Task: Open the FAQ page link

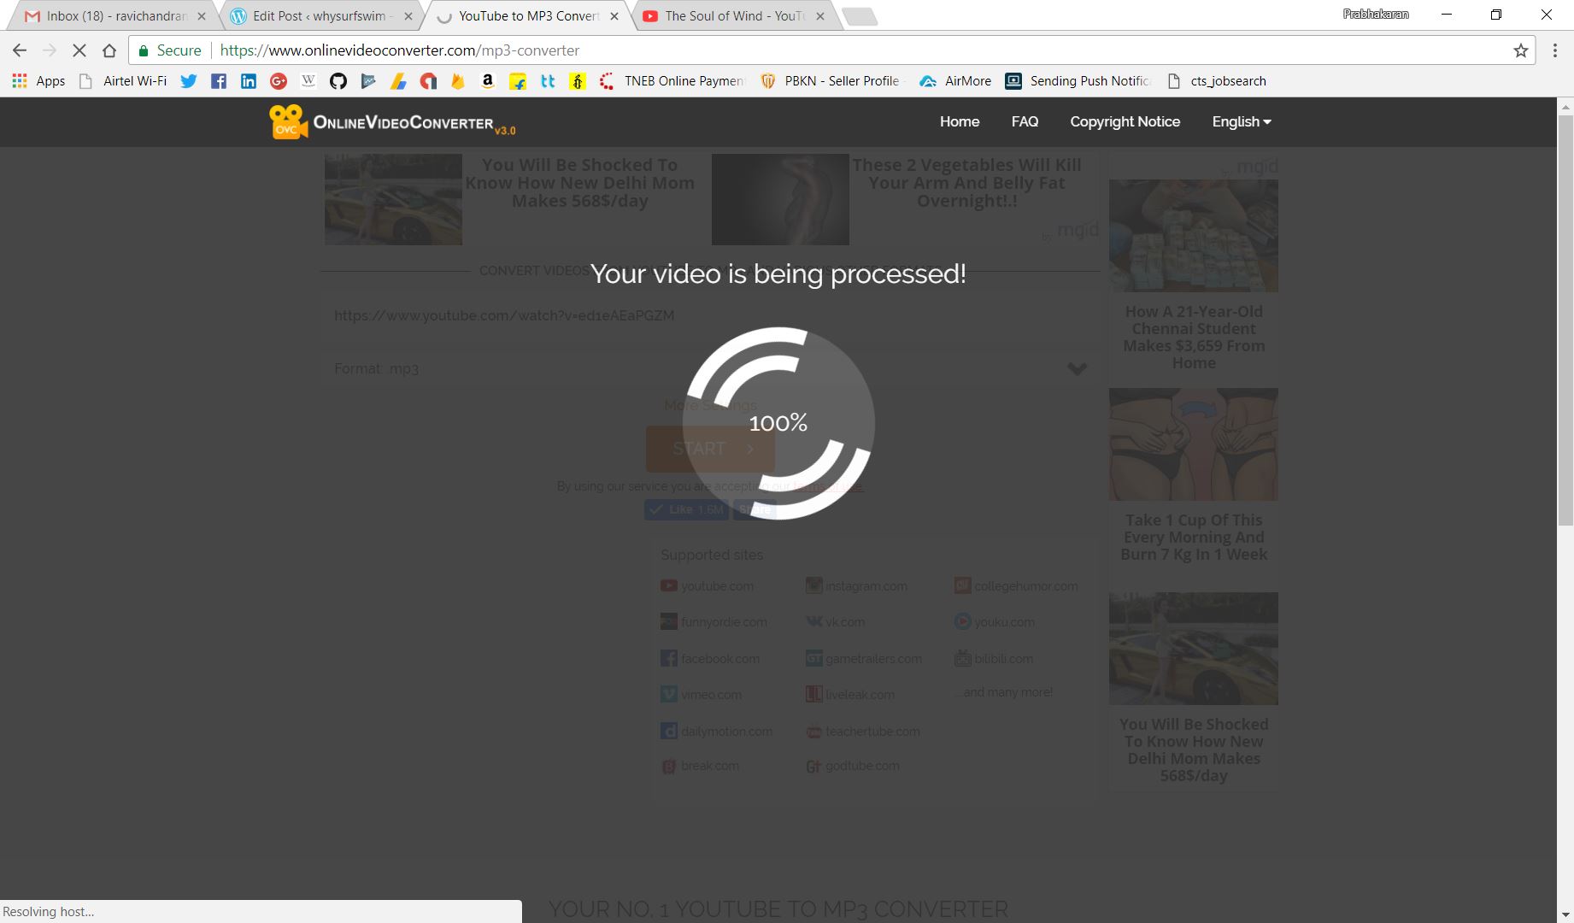Action: pyautogui.click(x=1025, y=121)
